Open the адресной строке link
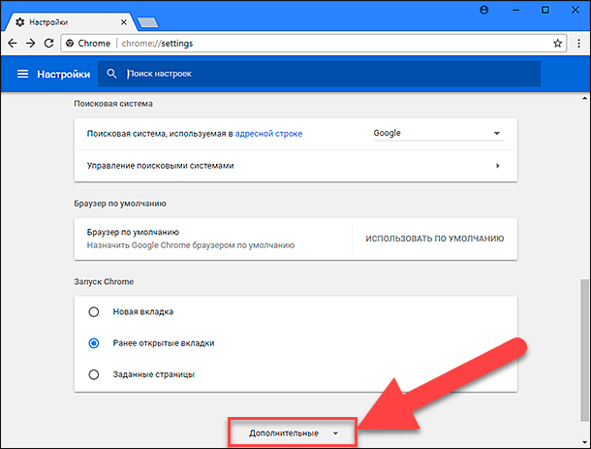591x449 pixels. [268, 134]
